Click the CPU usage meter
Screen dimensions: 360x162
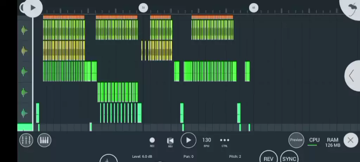tap(314, 141)
